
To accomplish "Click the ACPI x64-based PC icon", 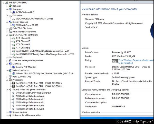I will (x=14, y=12).
